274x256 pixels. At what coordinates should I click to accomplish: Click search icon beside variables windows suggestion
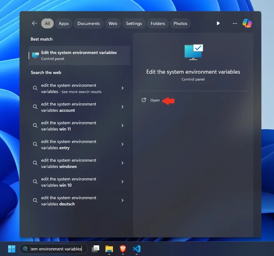35,163
